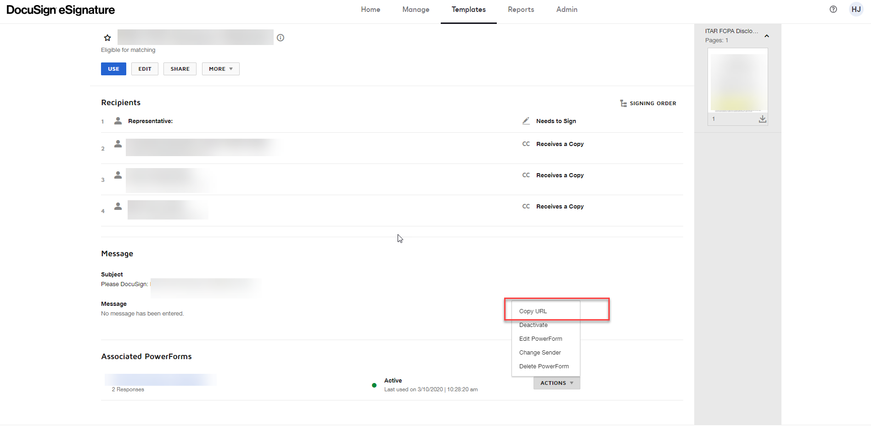The image size is (871, 428).
Task: Favorite the template with the star icon
Action: pyautogui.click(x=107, y=38)
